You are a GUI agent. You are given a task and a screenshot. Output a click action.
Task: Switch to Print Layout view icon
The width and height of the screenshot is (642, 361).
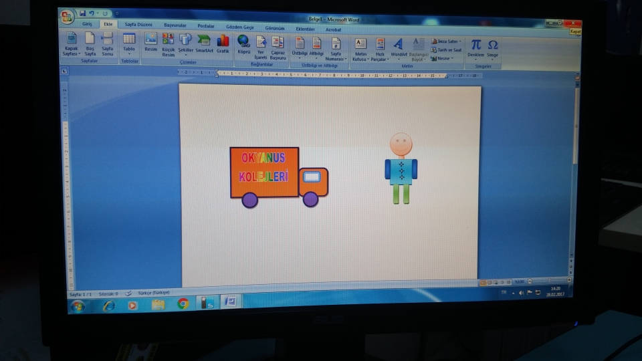(483, 282)
